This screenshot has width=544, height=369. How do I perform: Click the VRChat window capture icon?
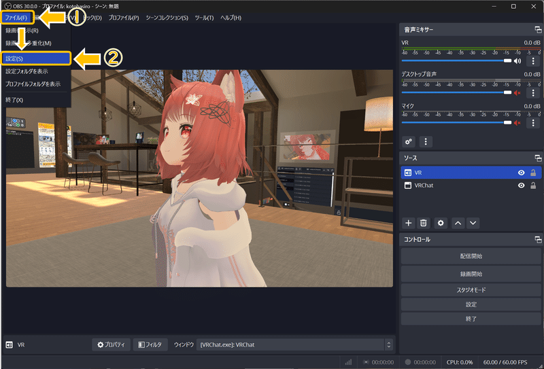coord(408,186)
